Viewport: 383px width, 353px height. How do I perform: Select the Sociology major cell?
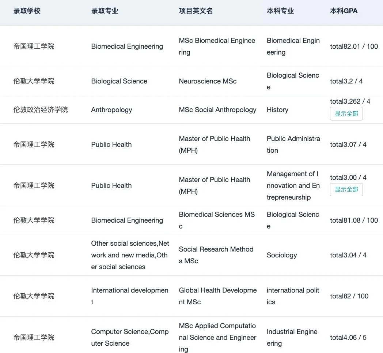[x=282, y=255]
